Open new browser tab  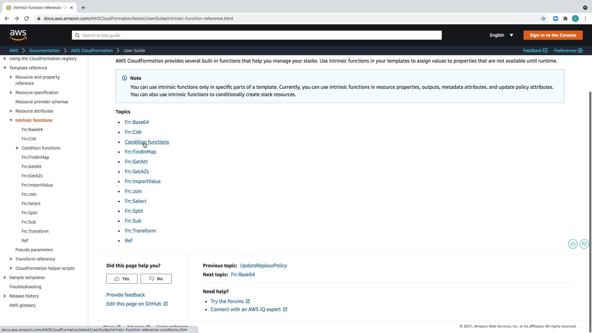(x=83, y=8)
